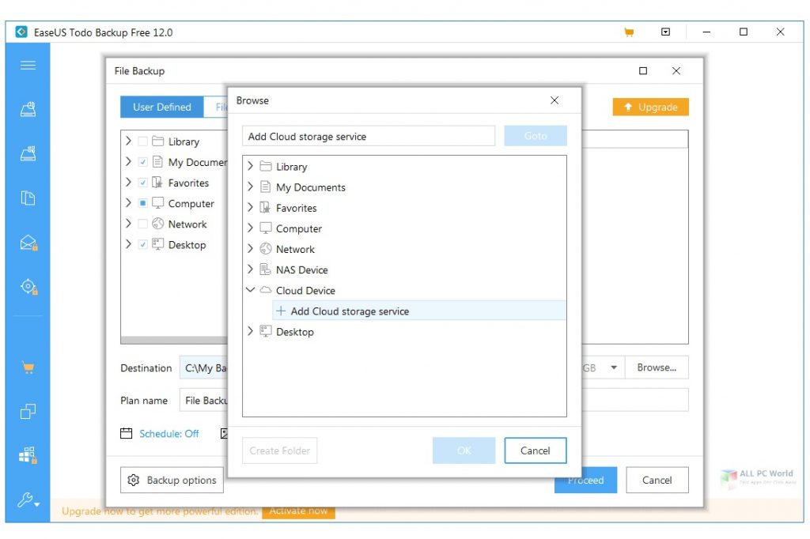The height and width of the screenshot is (539, 810).
Task: Toggle the Library checkbox in File Backup
Action: [x=143, y=141]
